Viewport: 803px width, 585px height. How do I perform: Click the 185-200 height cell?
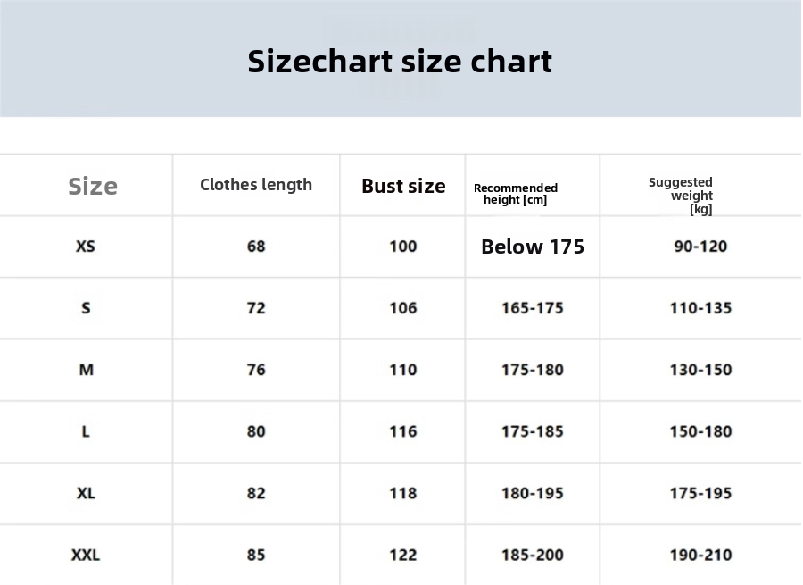click(533, 555)
